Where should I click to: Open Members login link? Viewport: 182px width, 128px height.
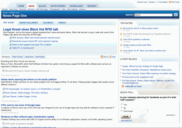tap(142, 2)
